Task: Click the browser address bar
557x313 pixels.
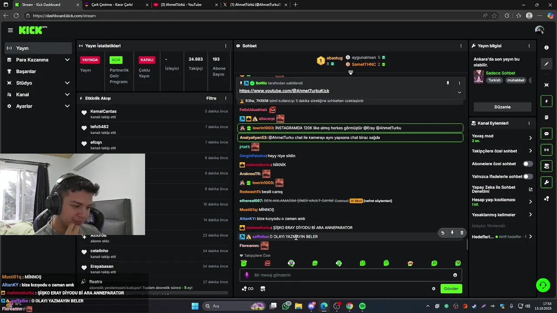Action: (252, 16)
